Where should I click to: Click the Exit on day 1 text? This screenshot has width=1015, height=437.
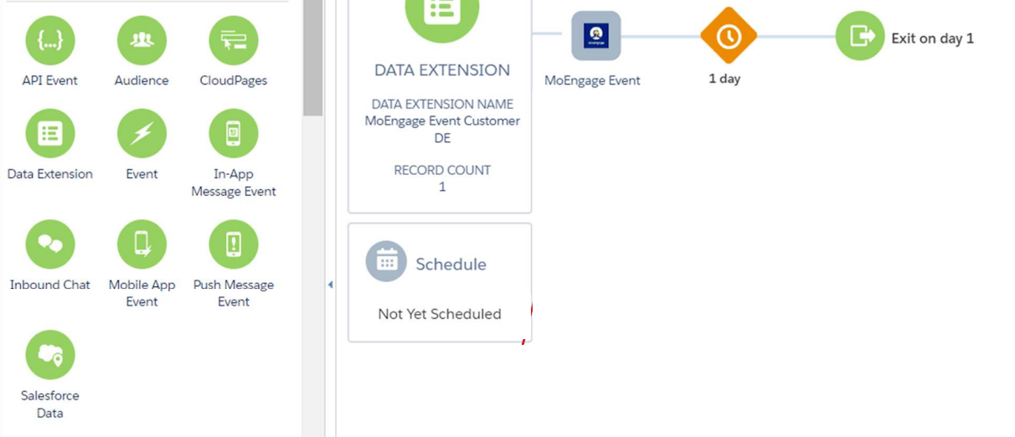[932, 39]
